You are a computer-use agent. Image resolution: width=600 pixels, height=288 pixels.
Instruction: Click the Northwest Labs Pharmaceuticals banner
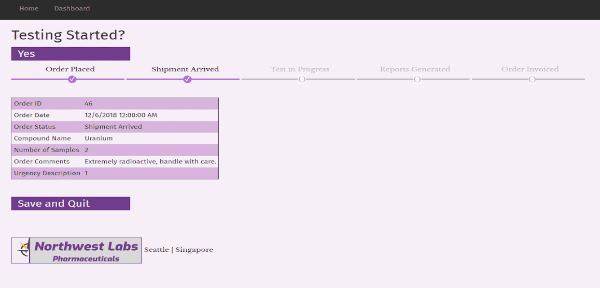pos(86,251)
